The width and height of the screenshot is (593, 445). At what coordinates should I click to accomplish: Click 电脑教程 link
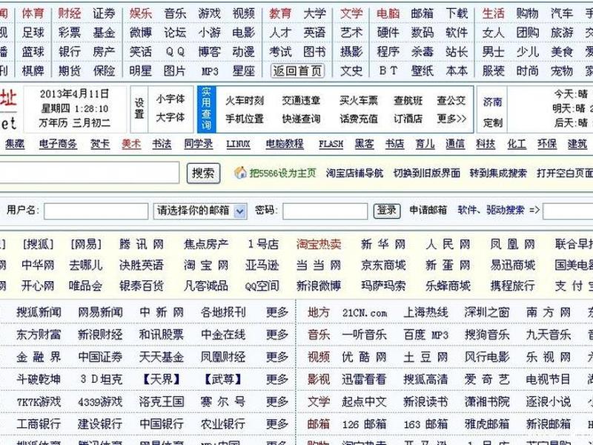[285, 144]
